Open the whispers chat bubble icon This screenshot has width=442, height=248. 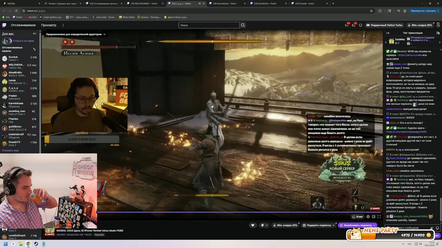[x=361, y=25]
